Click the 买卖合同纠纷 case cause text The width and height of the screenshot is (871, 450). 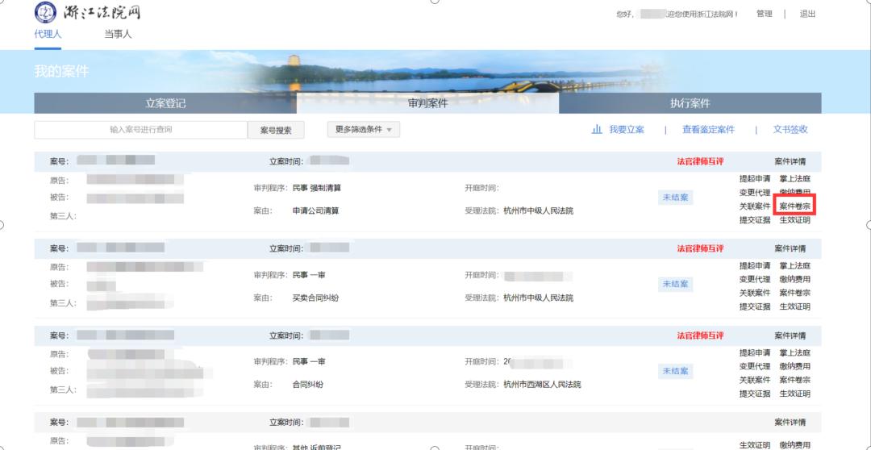click(x=315, y=298)
